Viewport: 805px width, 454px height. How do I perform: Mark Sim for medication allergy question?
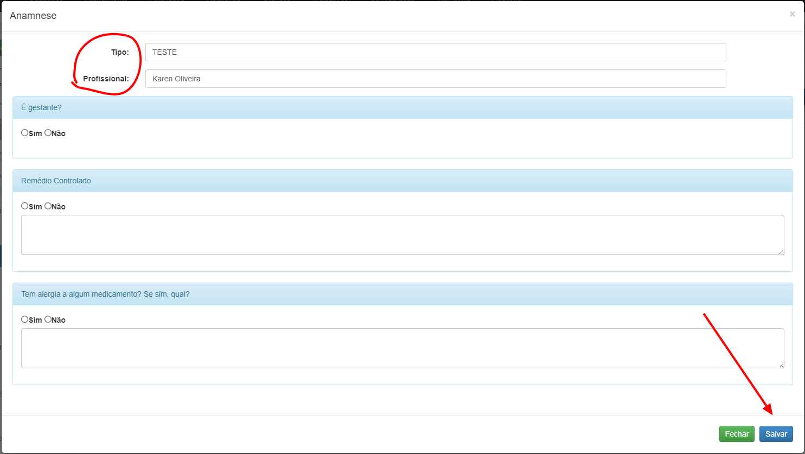click(x=24, y=319)
